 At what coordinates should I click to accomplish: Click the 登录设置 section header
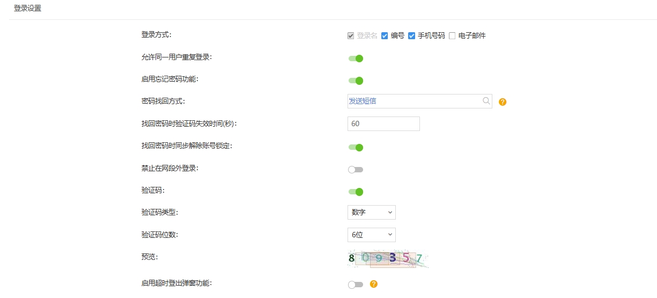coord(27,9)
